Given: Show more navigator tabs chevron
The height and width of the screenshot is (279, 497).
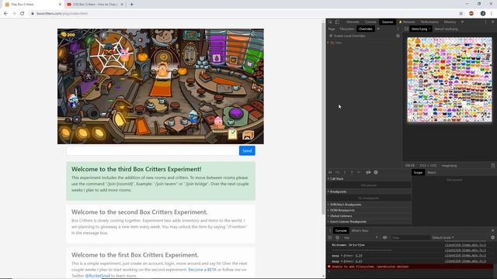Looking at the screenshot, I should coord(378,29).
